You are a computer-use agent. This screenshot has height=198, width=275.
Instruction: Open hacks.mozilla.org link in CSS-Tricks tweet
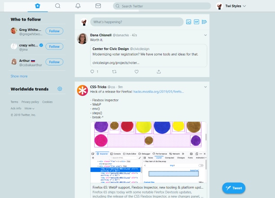(x=158, y=91)
